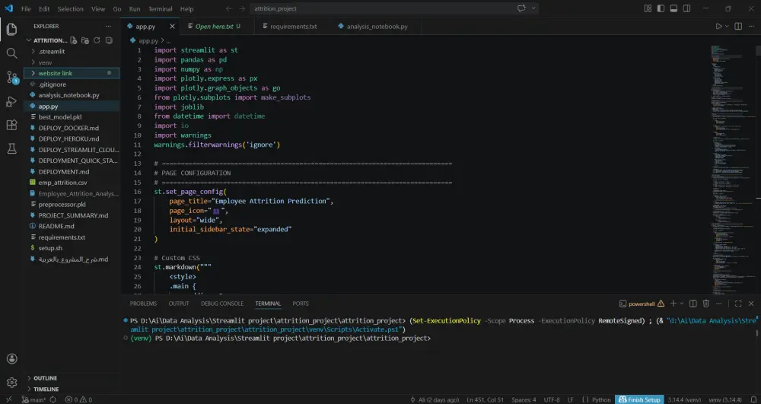The height and width of the screenshot is (404, 761).
Task: Click the attrition_project command center search box
Action: 394,8
